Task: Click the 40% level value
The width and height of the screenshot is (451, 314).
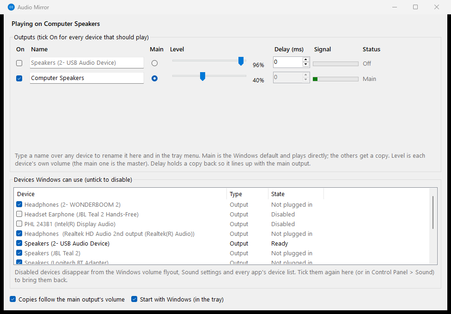Action: 258,80
